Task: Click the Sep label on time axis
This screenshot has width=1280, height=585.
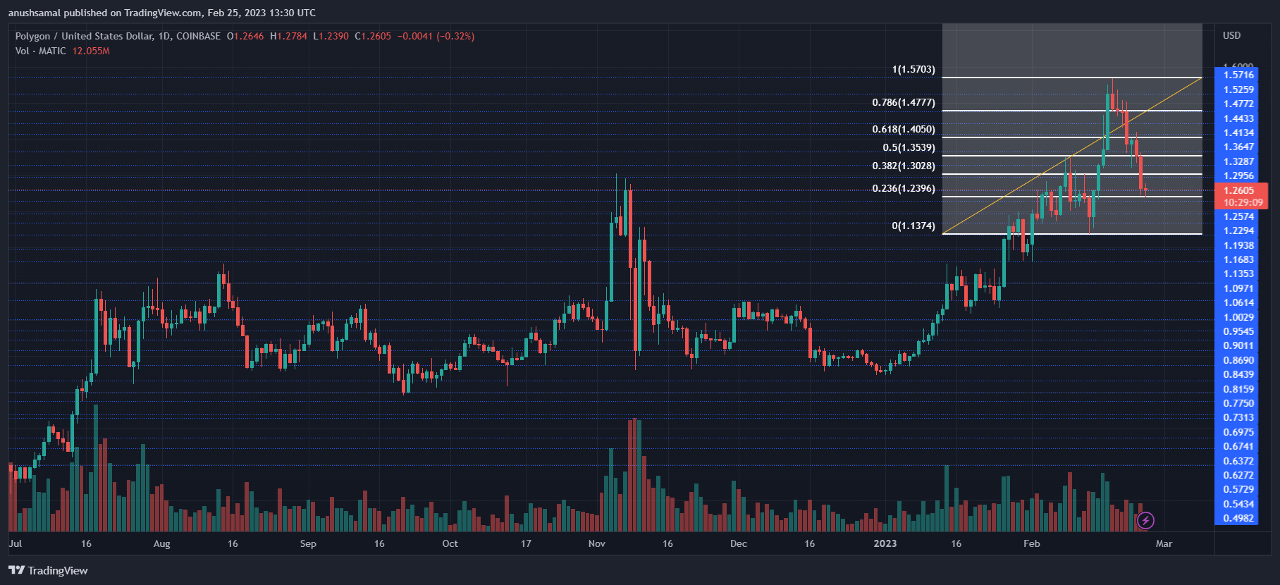Action: 308,543
